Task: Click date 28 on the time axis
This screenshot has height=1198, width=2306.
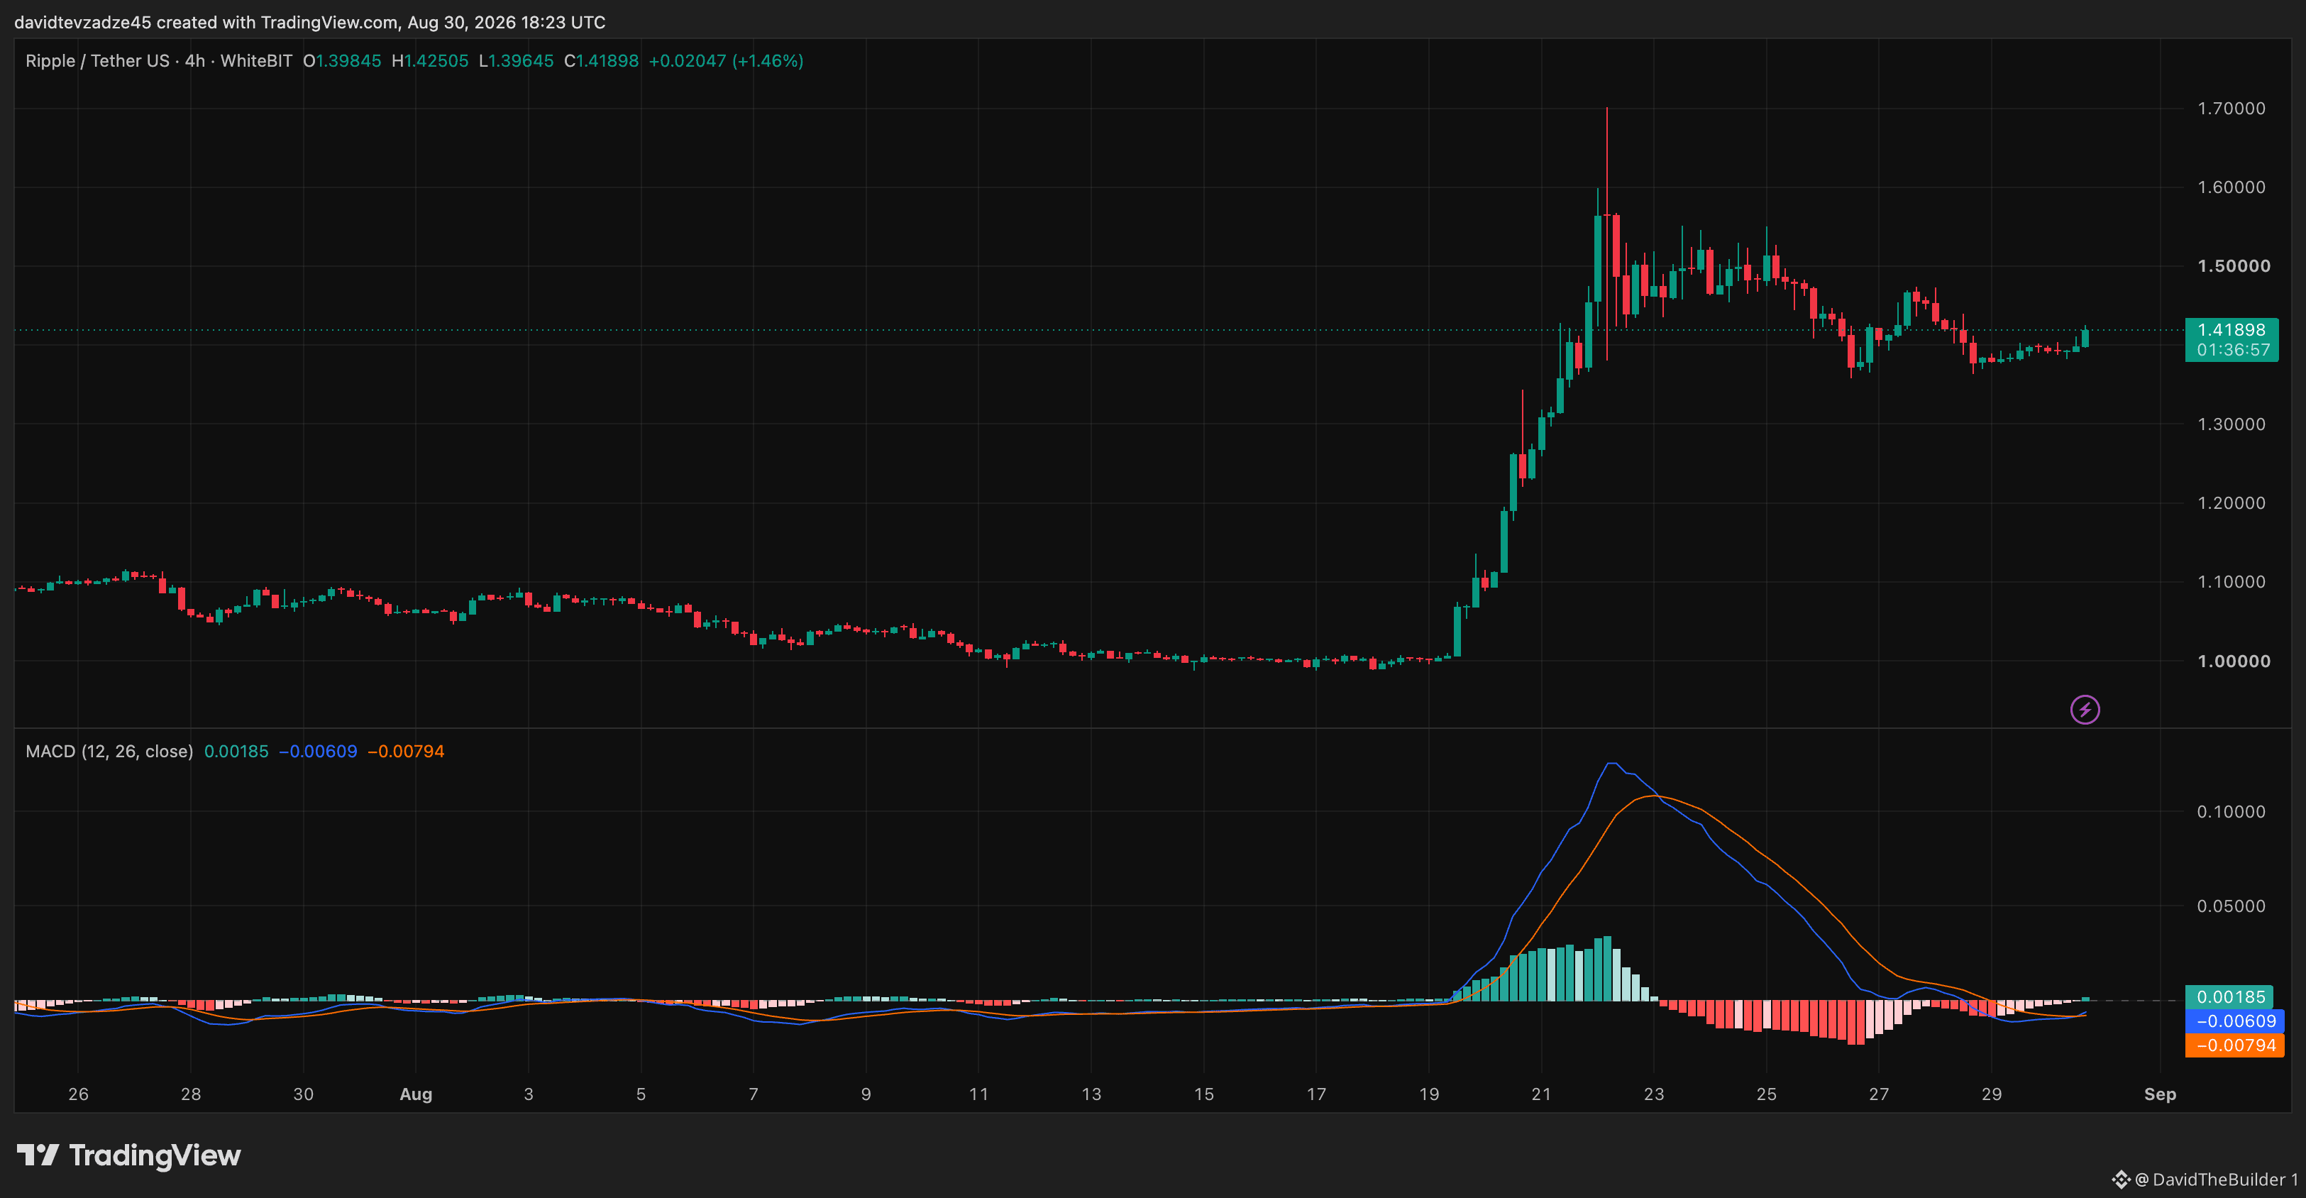Action: coord(191,1094)
